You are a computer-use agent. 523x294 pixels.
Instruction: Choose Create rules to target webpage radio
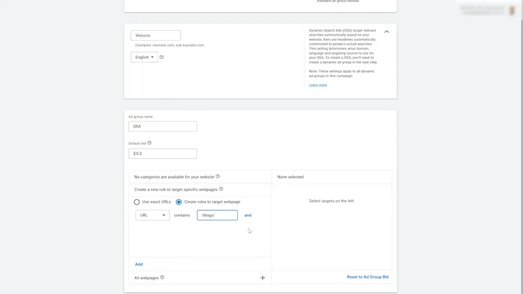coord(179,202)
